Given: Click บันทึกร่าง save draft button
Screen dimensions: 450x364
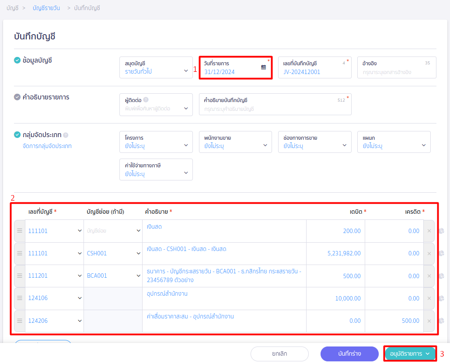Looking at the screenshot, I should tap(349, 353).
